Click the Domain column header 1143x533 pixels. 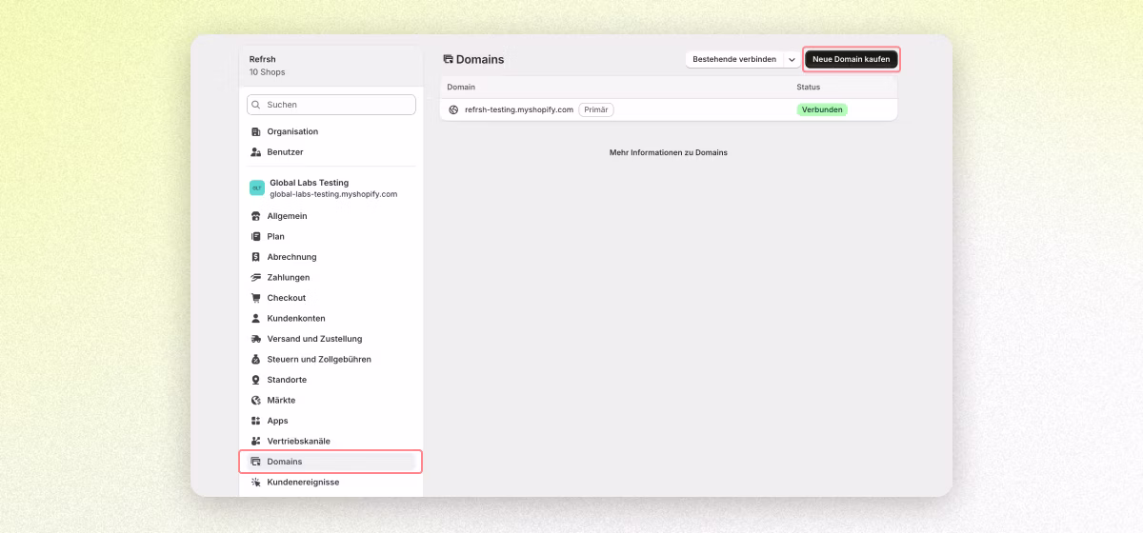461,87
